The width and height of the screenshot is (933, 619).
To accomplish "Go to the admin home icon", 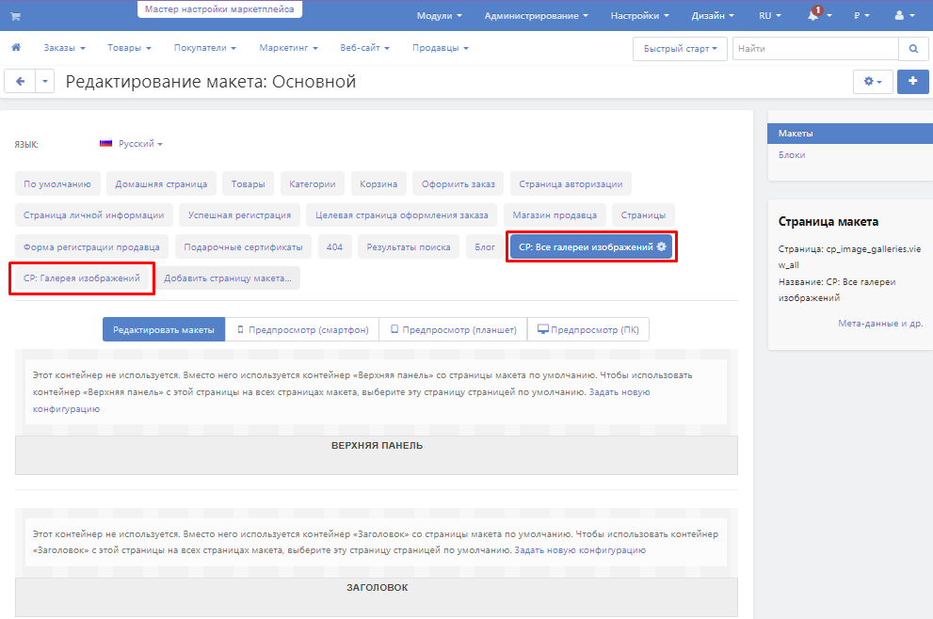I will [x=16, y=48].
